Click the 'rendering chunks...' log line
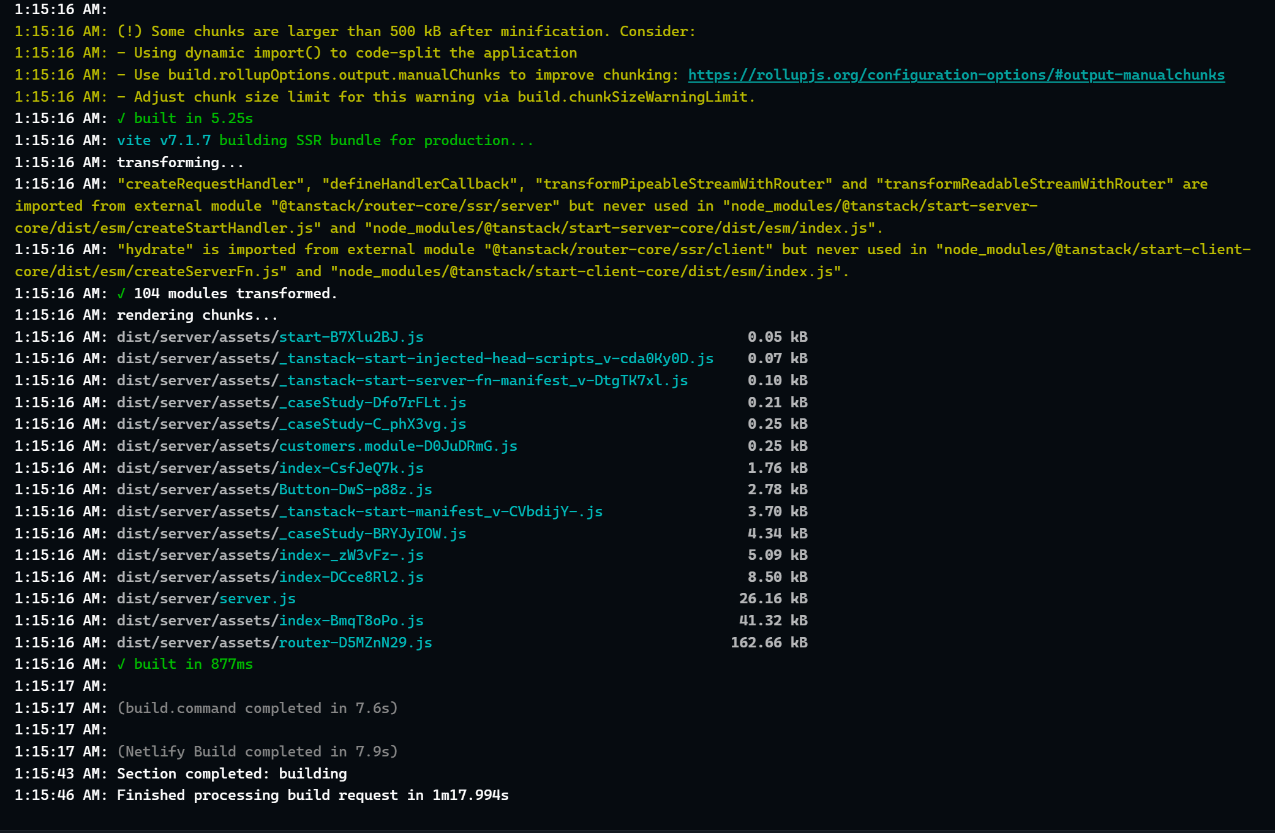 197,315
